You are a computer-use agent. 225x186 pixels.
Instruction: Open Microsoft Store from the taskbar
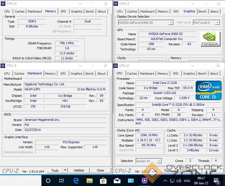coord(103,181)
